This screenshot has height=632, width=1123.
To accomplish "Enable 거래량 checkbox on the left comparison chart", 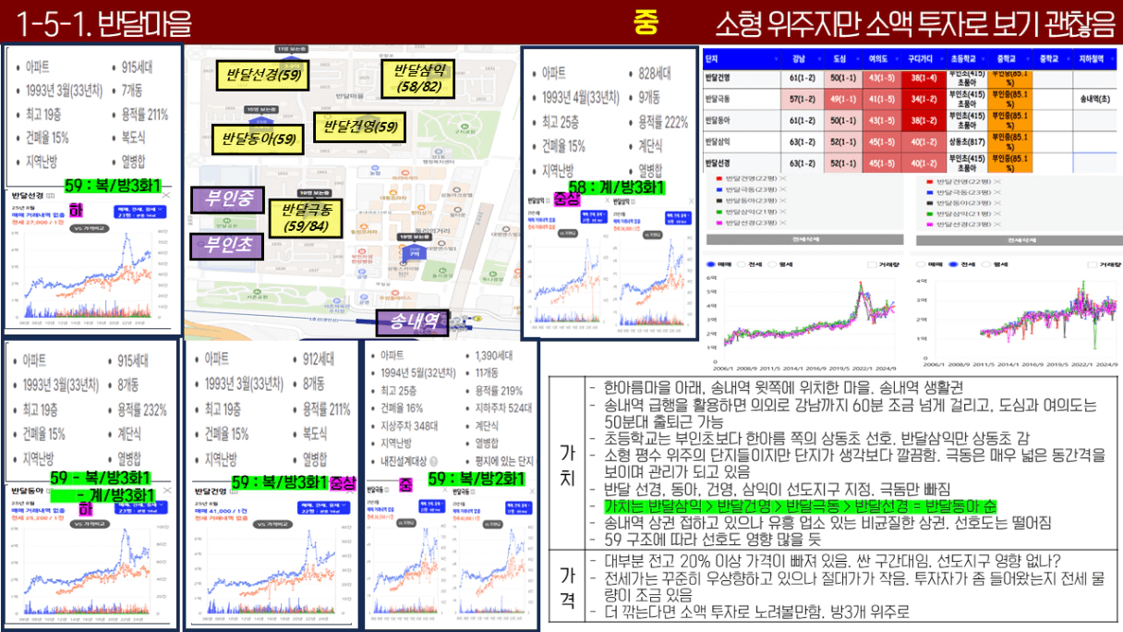I will (871, 264).
